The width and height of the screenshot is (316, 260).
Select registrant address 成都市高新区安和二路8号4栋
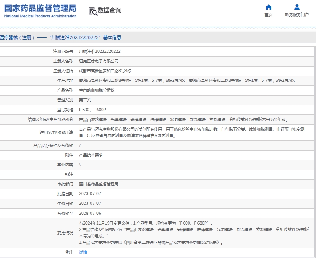point(105,71)
